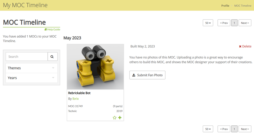Select page 1 in top pagination

point(234,23)
